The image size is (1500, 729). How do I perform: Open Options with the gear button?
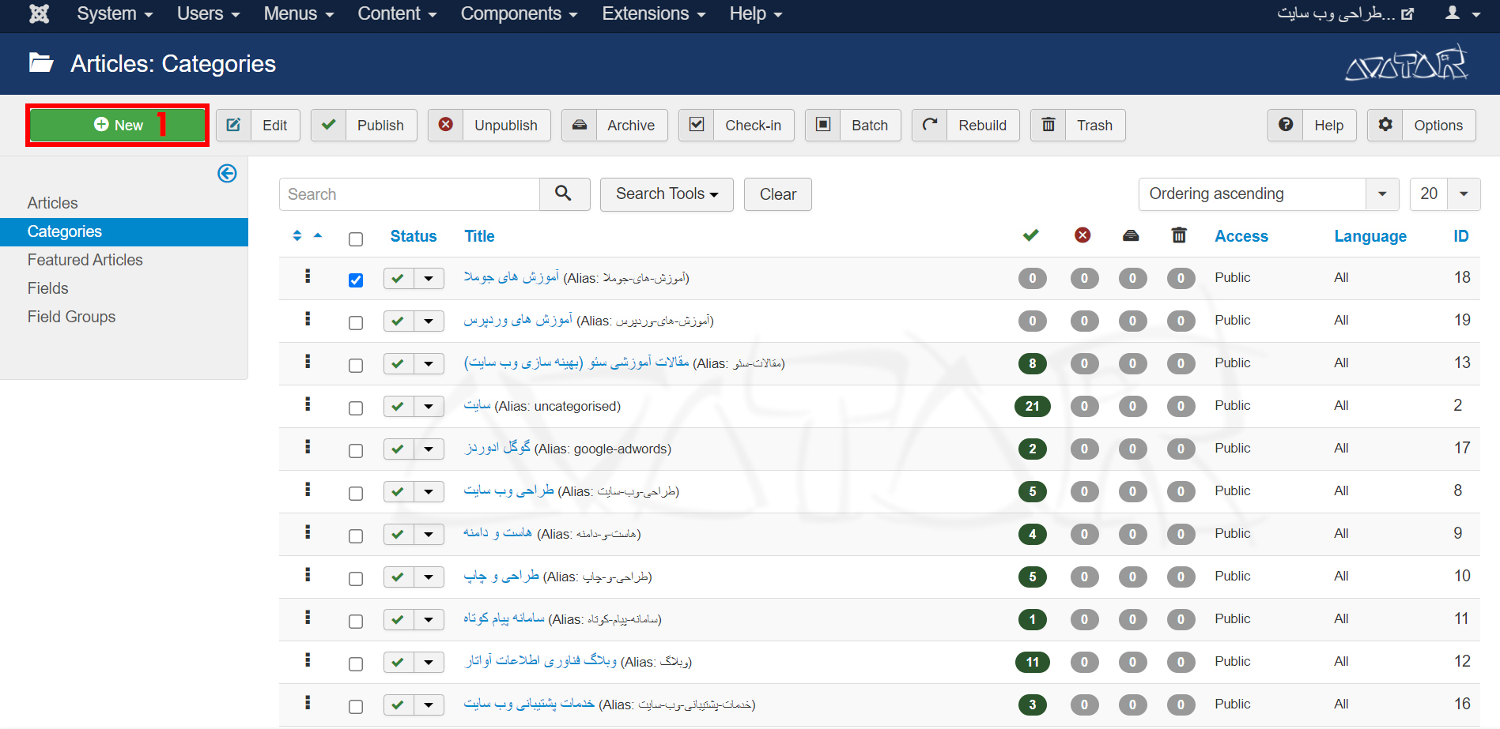coord(1421,125)
